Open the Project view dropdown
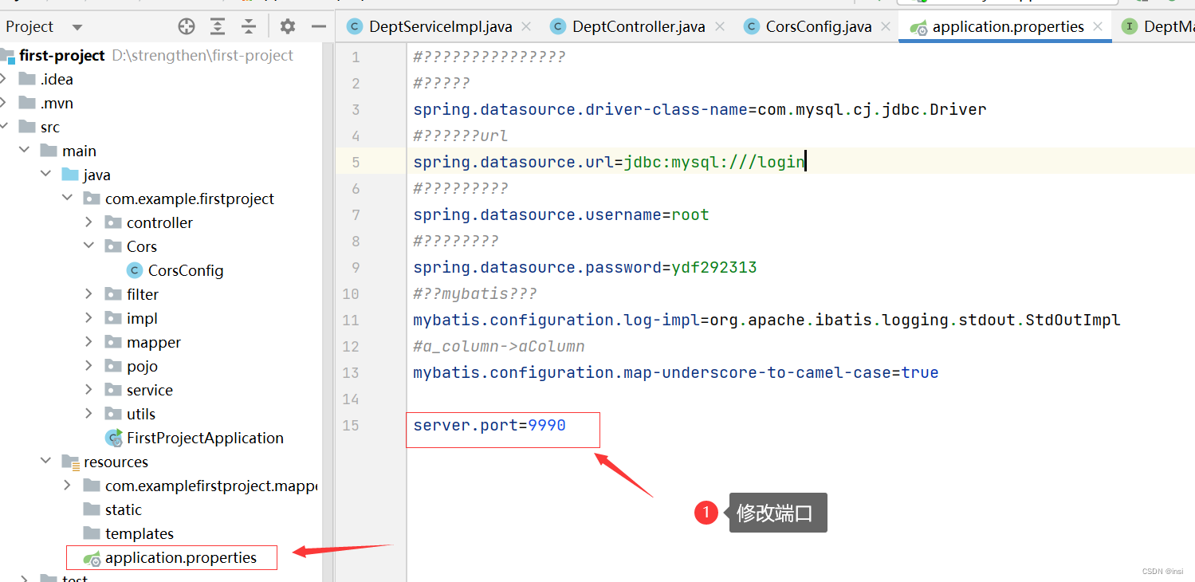Viewport: 1195px width, 582px height. pyautogui.click(x=77, y=26)
